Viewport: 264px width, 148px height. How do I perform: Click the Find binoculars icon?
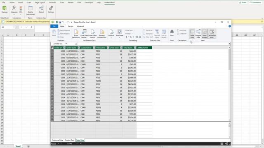coord(172,33)
